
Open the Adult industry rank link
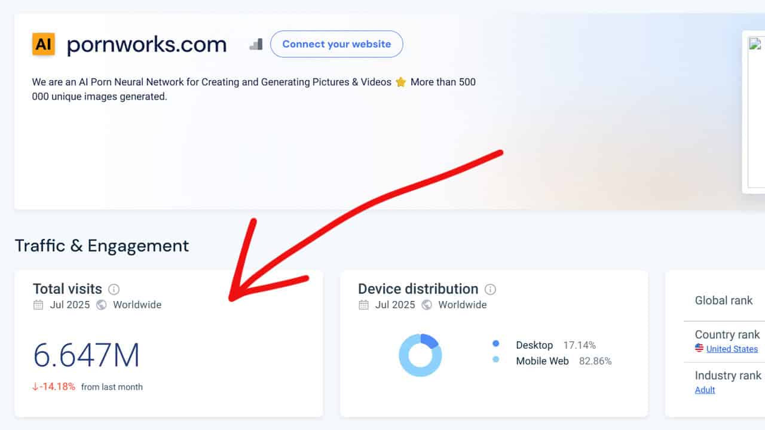tap(705, 390)
